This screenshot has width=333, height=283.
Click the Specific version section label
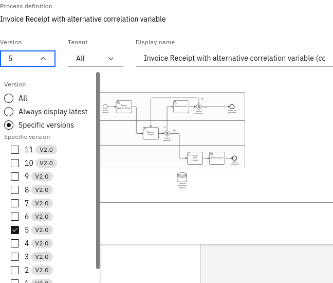(x=27, y=137)
